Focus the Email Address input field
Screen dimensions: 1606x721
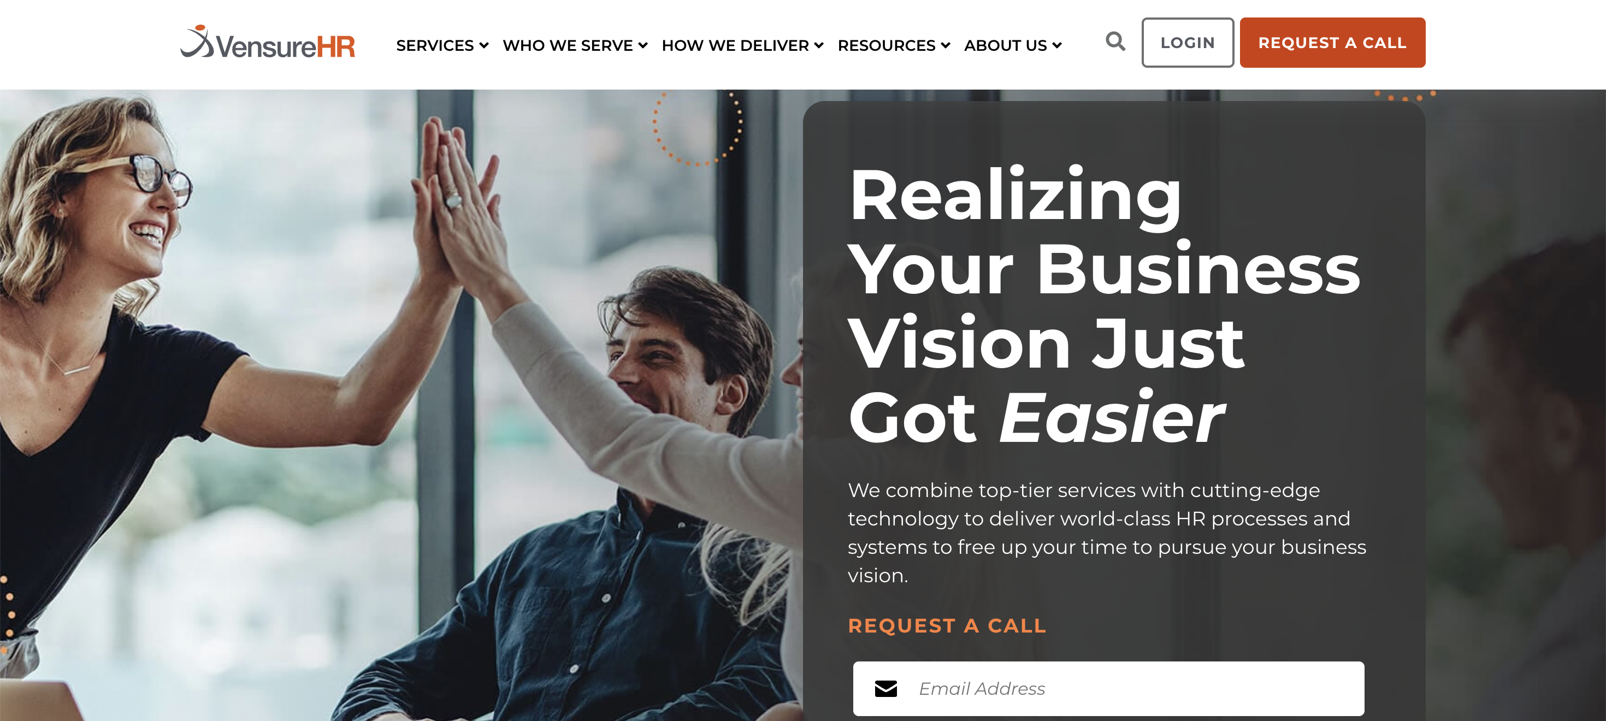tap(1108, 689)
